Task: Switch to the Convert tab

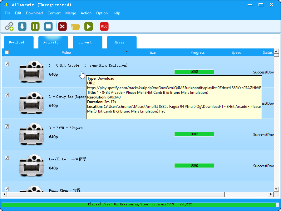Action: click(x=85, y=43)
